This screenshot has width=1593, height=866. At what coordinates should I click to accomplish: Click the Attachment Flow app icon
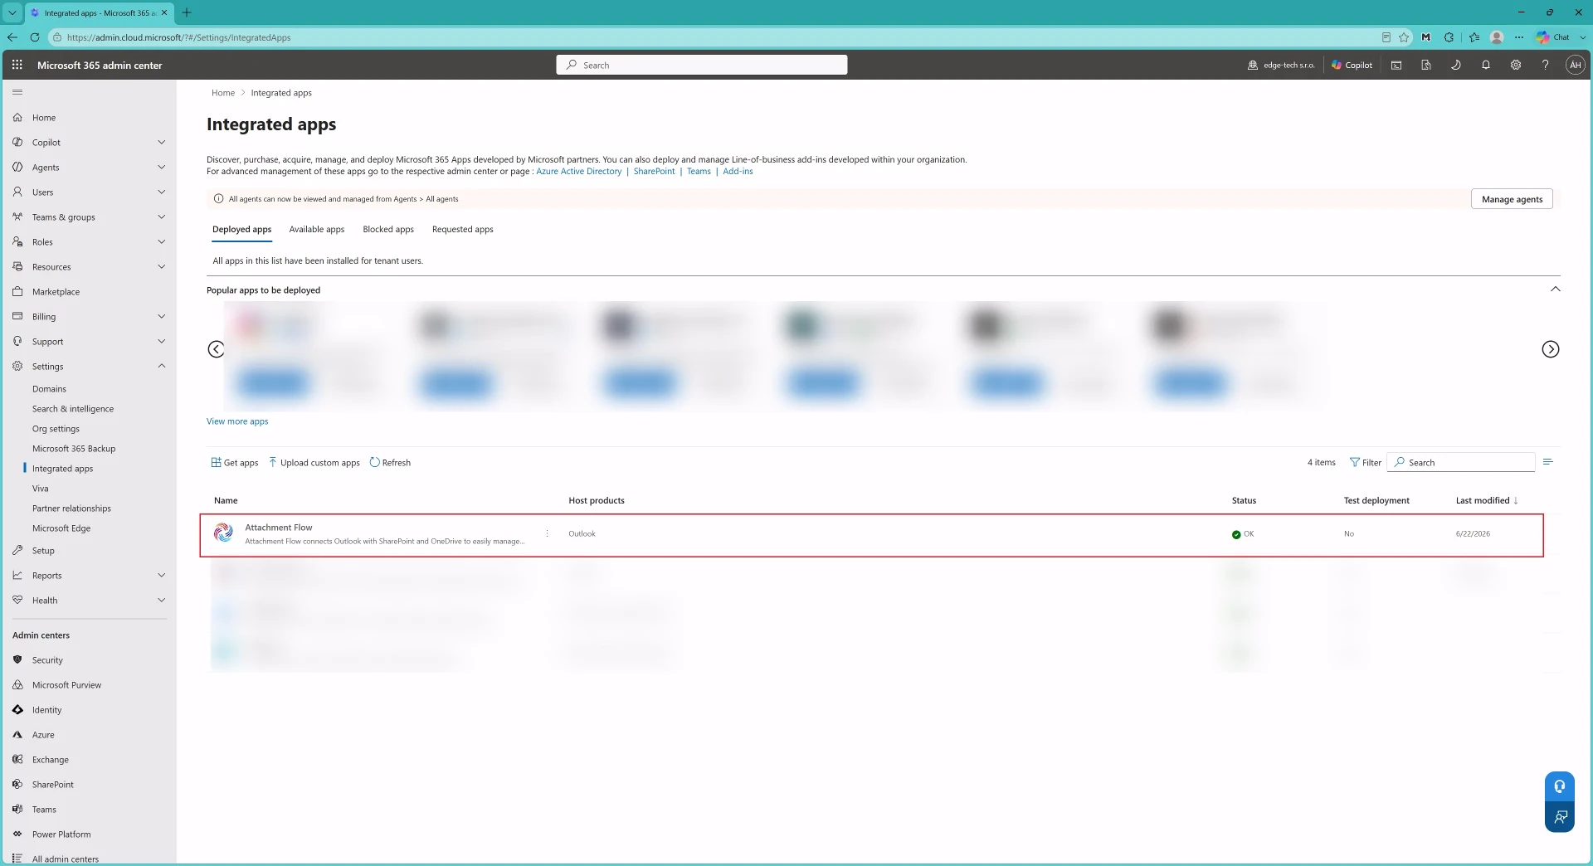pyautogui.click(x=223, y=533)
